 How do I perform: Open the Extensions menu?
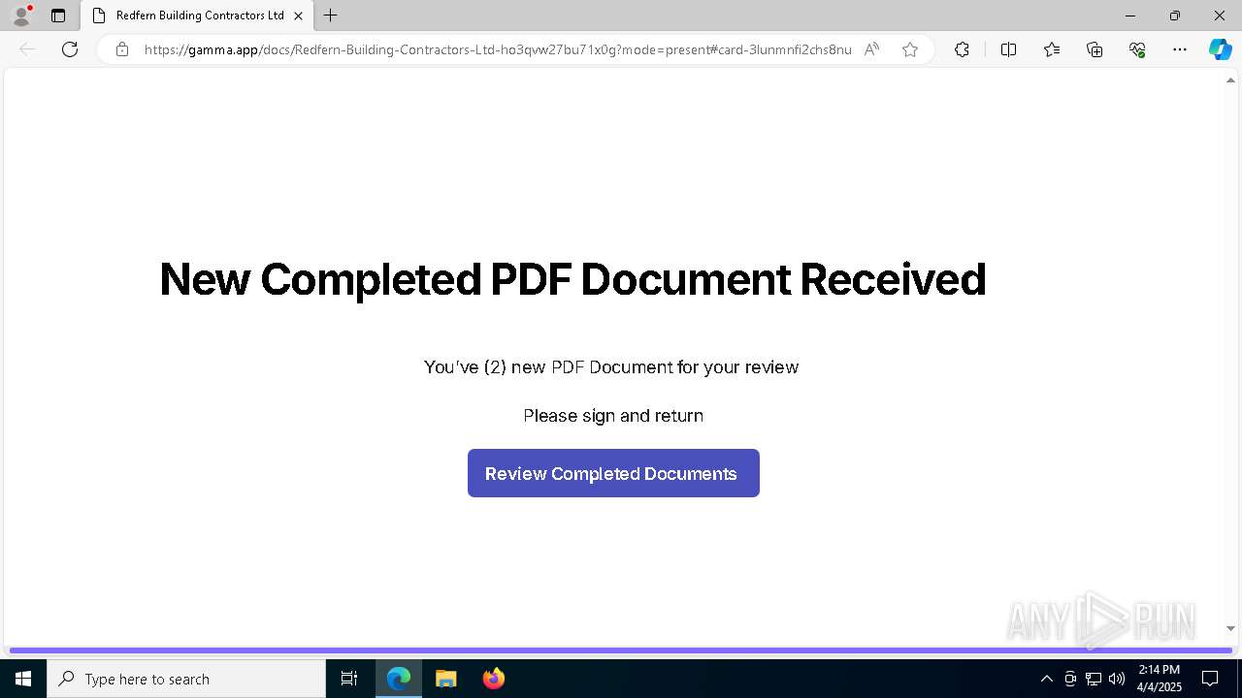pos(962,49)
